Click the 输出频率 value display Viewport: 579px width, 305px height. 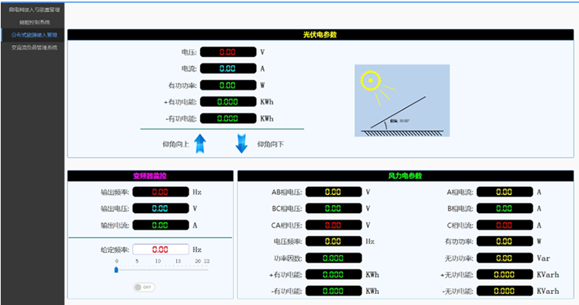tap(161, 192)
